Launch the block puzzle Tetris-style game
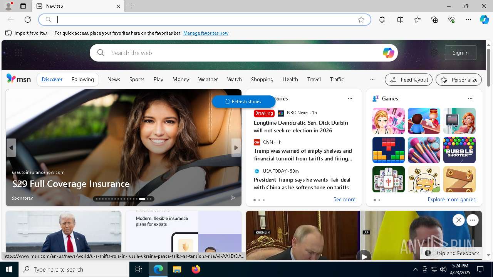This screenshot has height=277, width=493. click(388, 150)
